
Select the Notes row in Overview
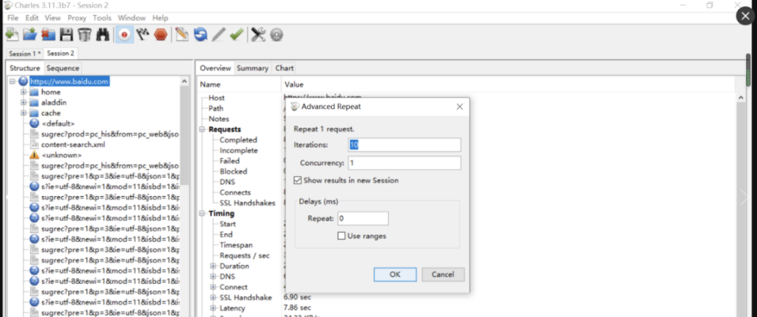[x=219, y=119]
